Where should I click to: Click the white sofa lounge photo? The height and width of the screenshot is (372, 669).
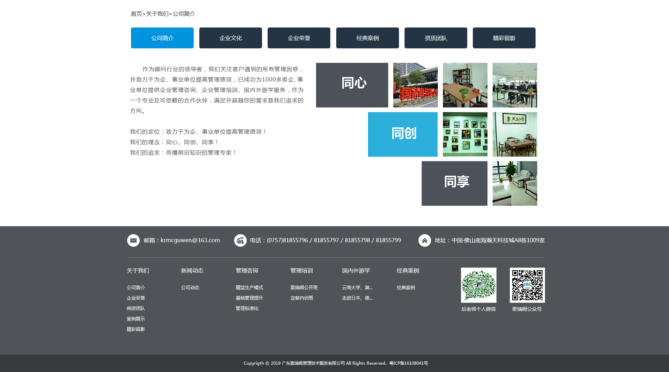coord(515,183)
